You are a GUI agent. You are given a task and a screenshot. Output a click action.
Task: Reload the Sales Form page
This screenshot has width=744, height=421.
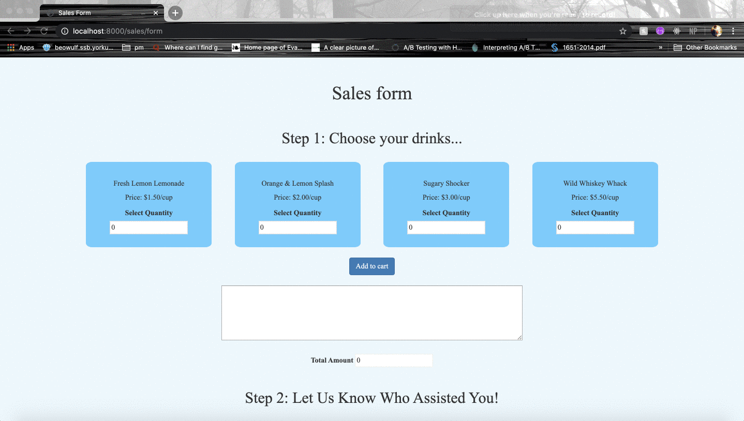[x=44, y=31]
